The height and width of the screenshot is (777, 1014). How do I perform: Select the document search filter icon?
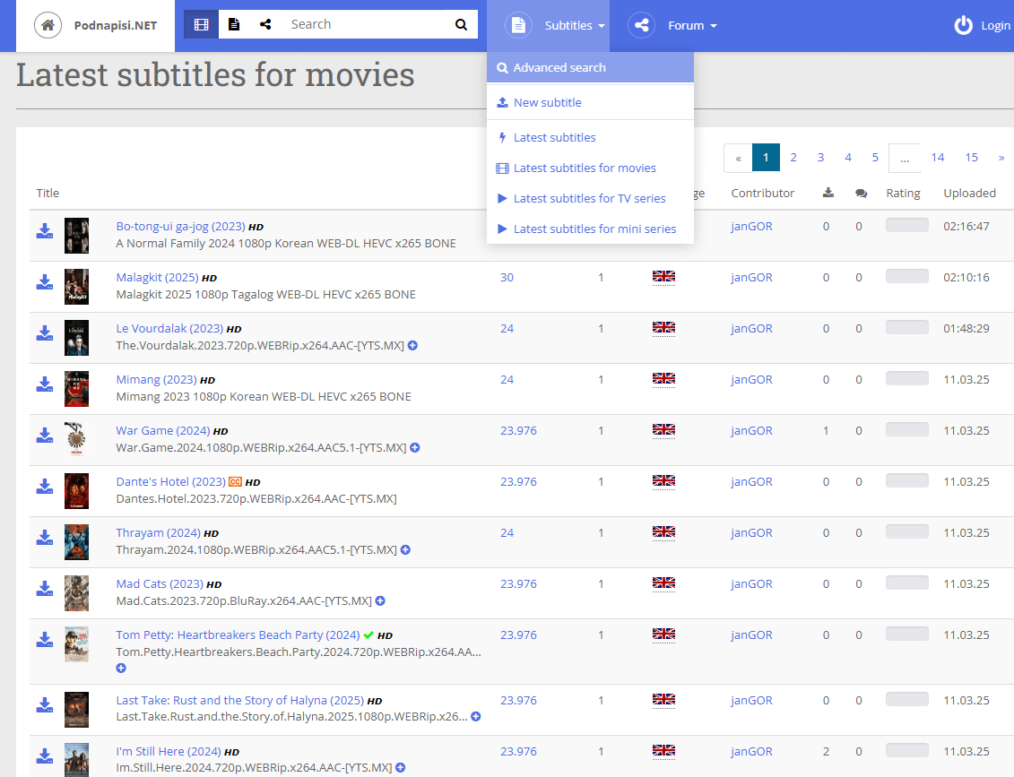(234, 25)
